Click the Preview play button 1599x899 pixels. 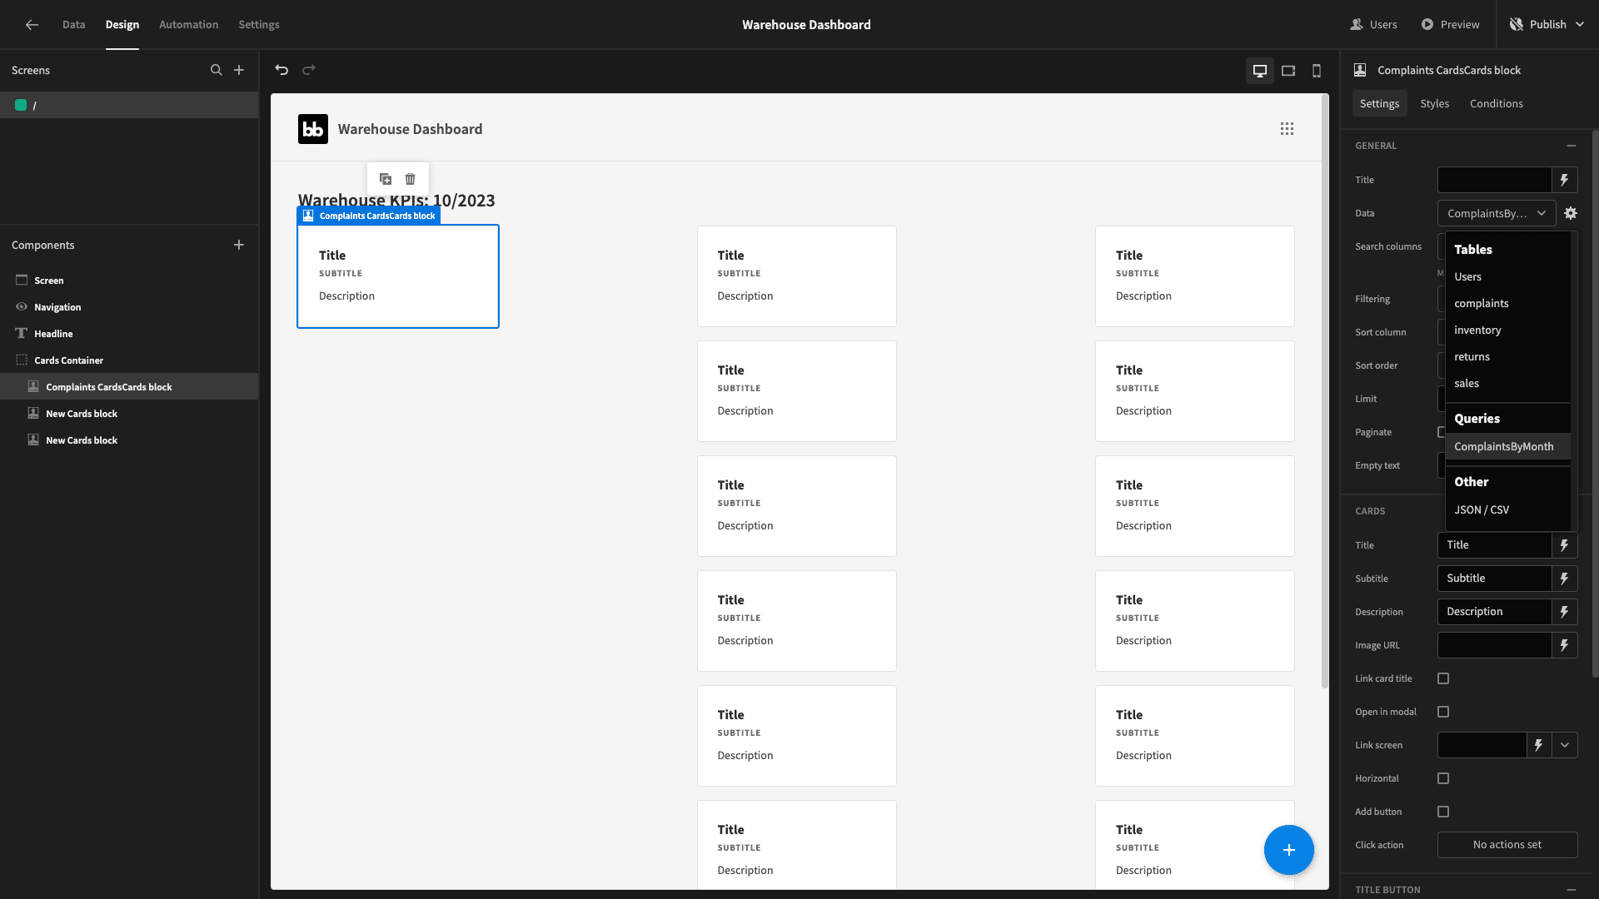coord(1451,25)
